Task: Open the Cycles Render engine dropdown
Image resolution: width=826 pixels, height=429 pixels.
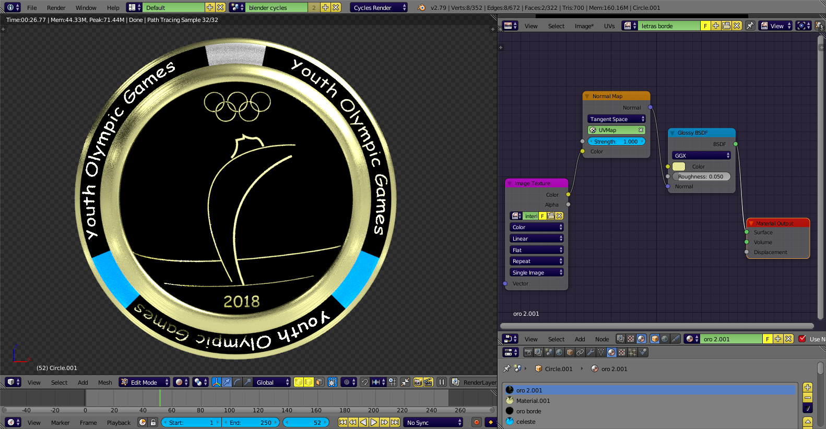Action: point(379,7)
